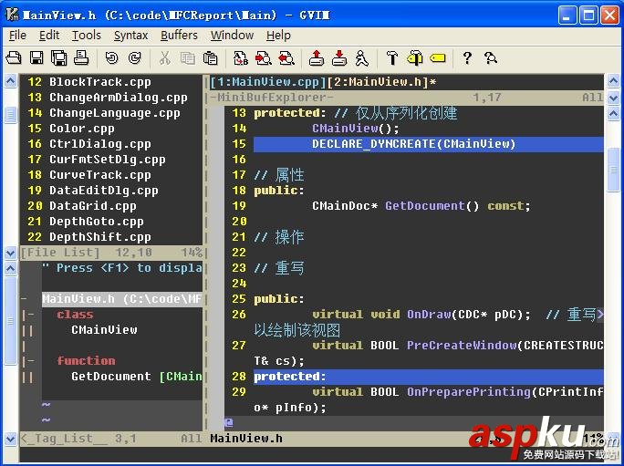The image size is (624, 466).
Task: Click the Print toolbar icon
Action: click(x=81, y=58)
